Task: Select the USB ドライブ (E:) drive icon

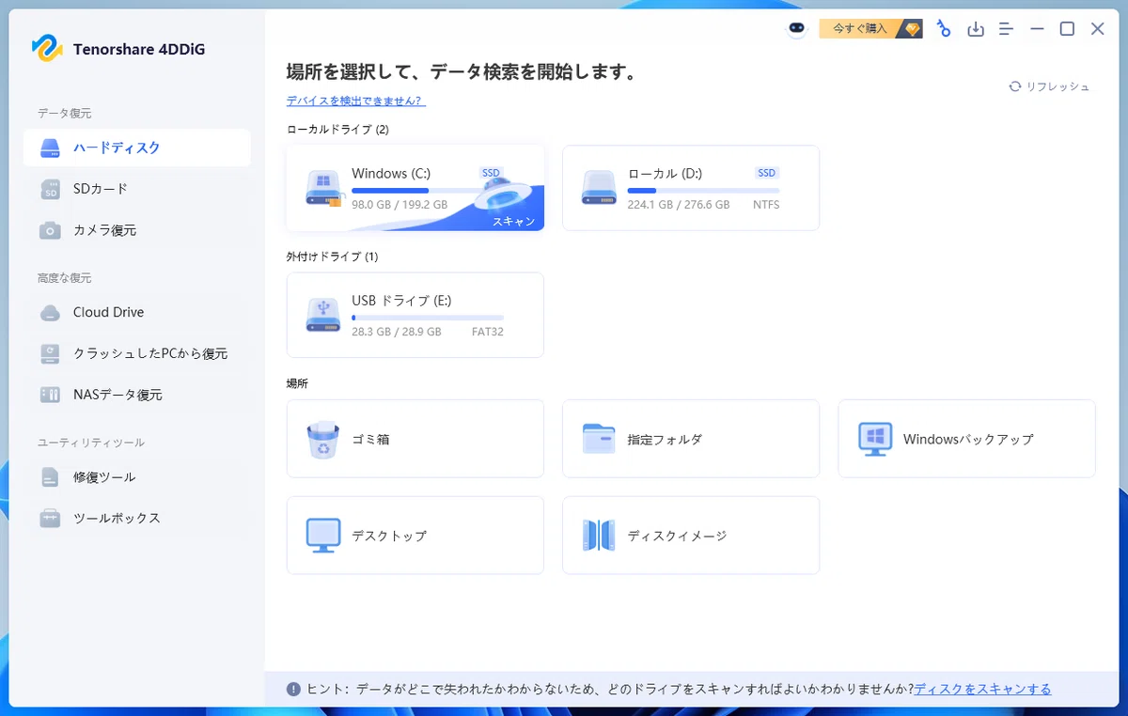Action: tap(323, 315)
